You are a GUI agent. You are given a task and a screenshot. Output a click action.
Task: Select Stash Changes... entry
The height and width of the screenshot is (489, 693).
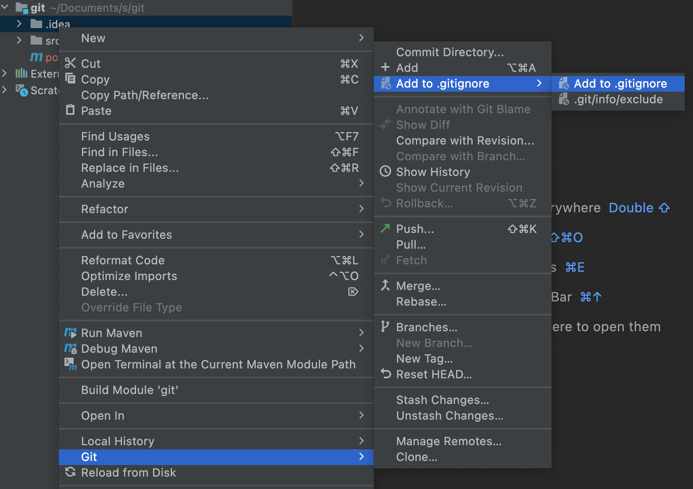click(442, 400)
